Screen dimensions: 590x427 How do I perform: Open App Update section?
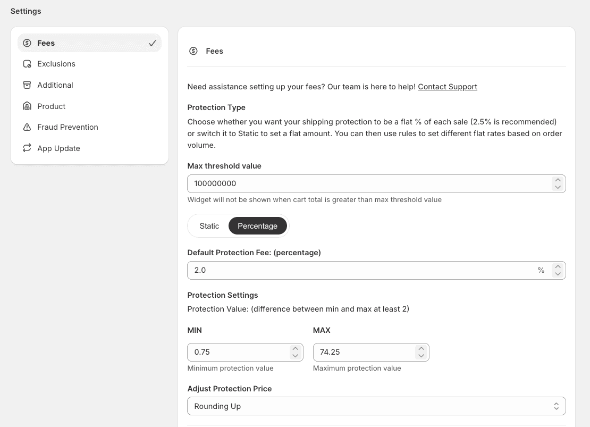[89, 148]
